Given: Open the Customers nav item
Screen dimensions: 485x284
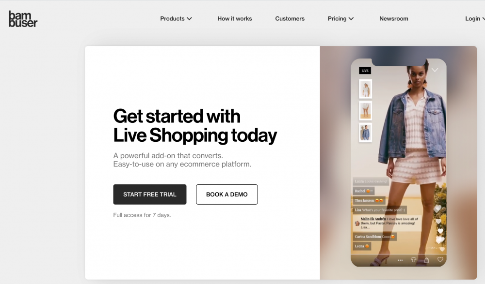Looking at the screenshot, I should pyautogui.click(x=290, y=19).
